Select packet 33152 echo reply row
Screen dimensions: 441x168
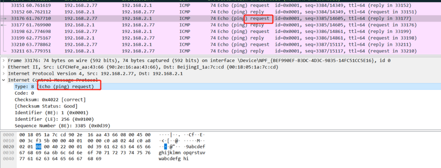220,12
